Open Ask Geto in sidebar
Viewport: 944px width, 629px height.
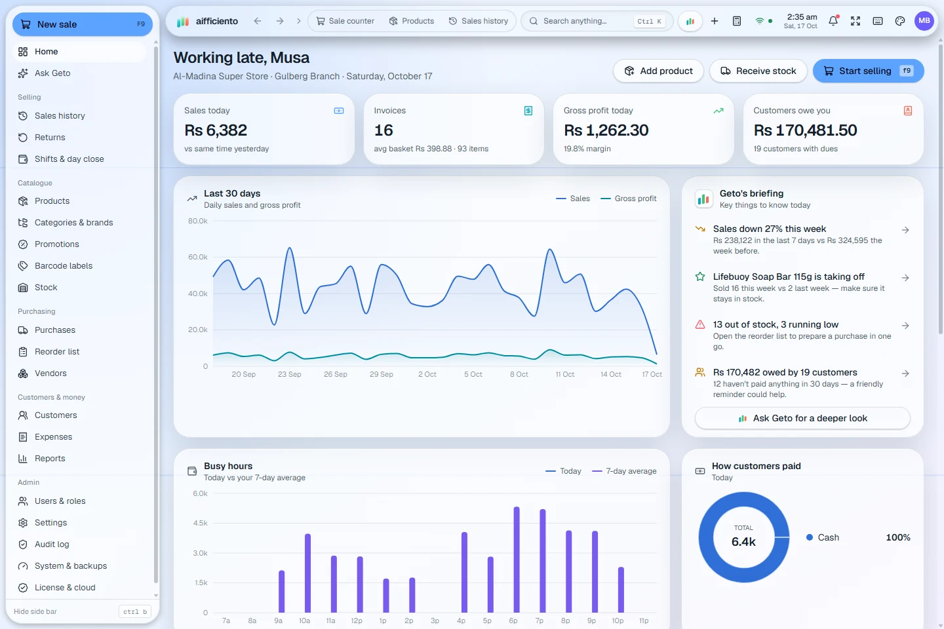tap(79, 73)
